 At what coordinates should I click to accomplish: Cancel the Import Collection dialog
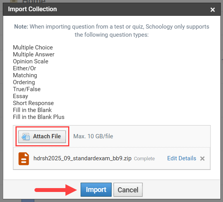click(x=128, y=190)
